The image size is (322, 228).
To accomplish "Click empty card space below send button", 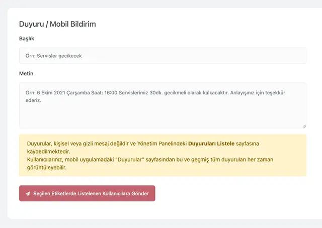I will (x=161, y=210).
